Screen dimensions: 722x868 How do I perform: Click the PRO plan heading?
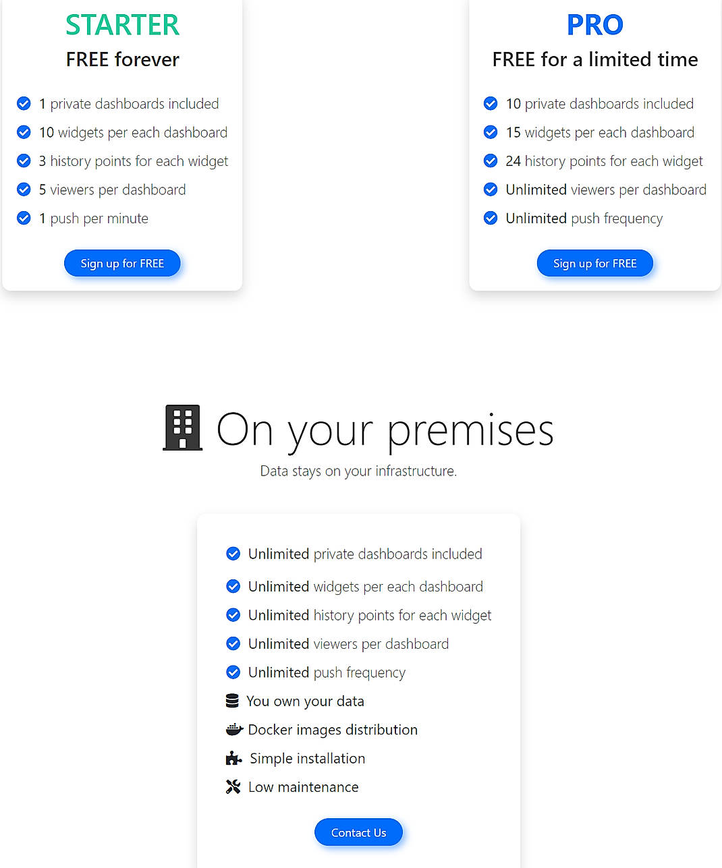pyautogui.click(x=594, y=24)
